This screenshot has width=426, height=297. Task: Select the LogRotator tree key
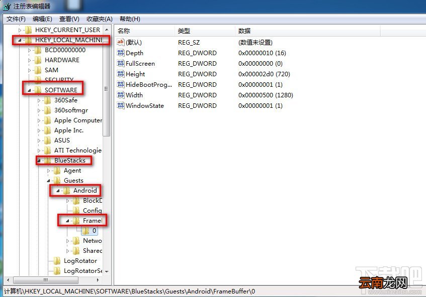tap(80, 261)
